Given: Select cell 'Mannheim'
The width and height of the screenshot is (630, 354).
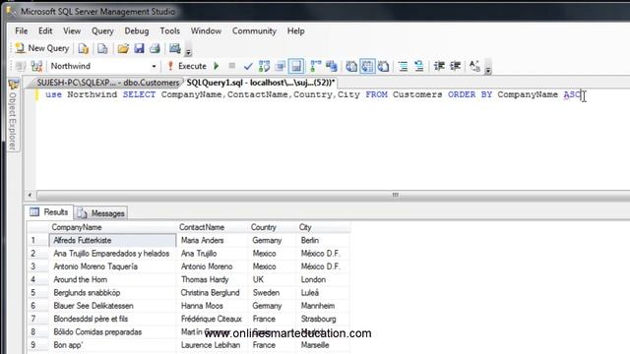Looking at the screenshot, I should tap(324, 306).
